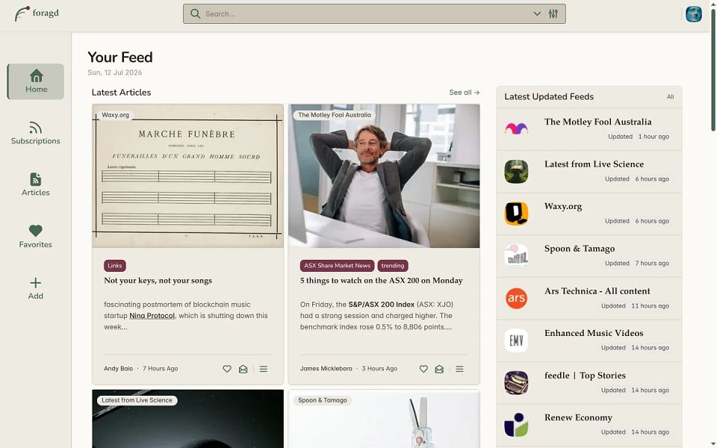
Task: Click the See all articles link
Action: click(x=464, y=93)
